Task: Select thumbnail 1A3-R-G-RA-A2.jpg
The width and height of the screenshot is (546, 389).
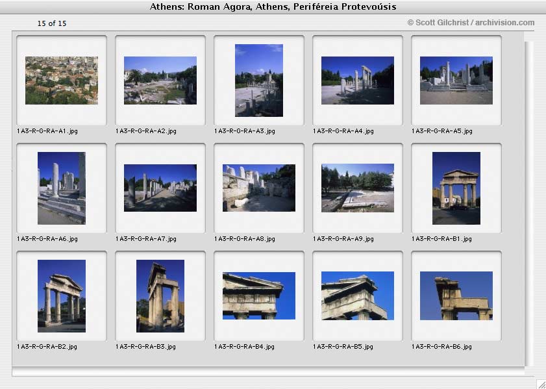Action: click(x=160, y=81)
